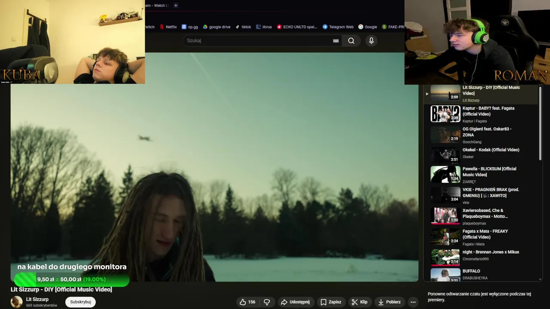The image size is (550, 309).
Task: Click the 'Fagata i Mata' channel name
Action: click(474, 244)
